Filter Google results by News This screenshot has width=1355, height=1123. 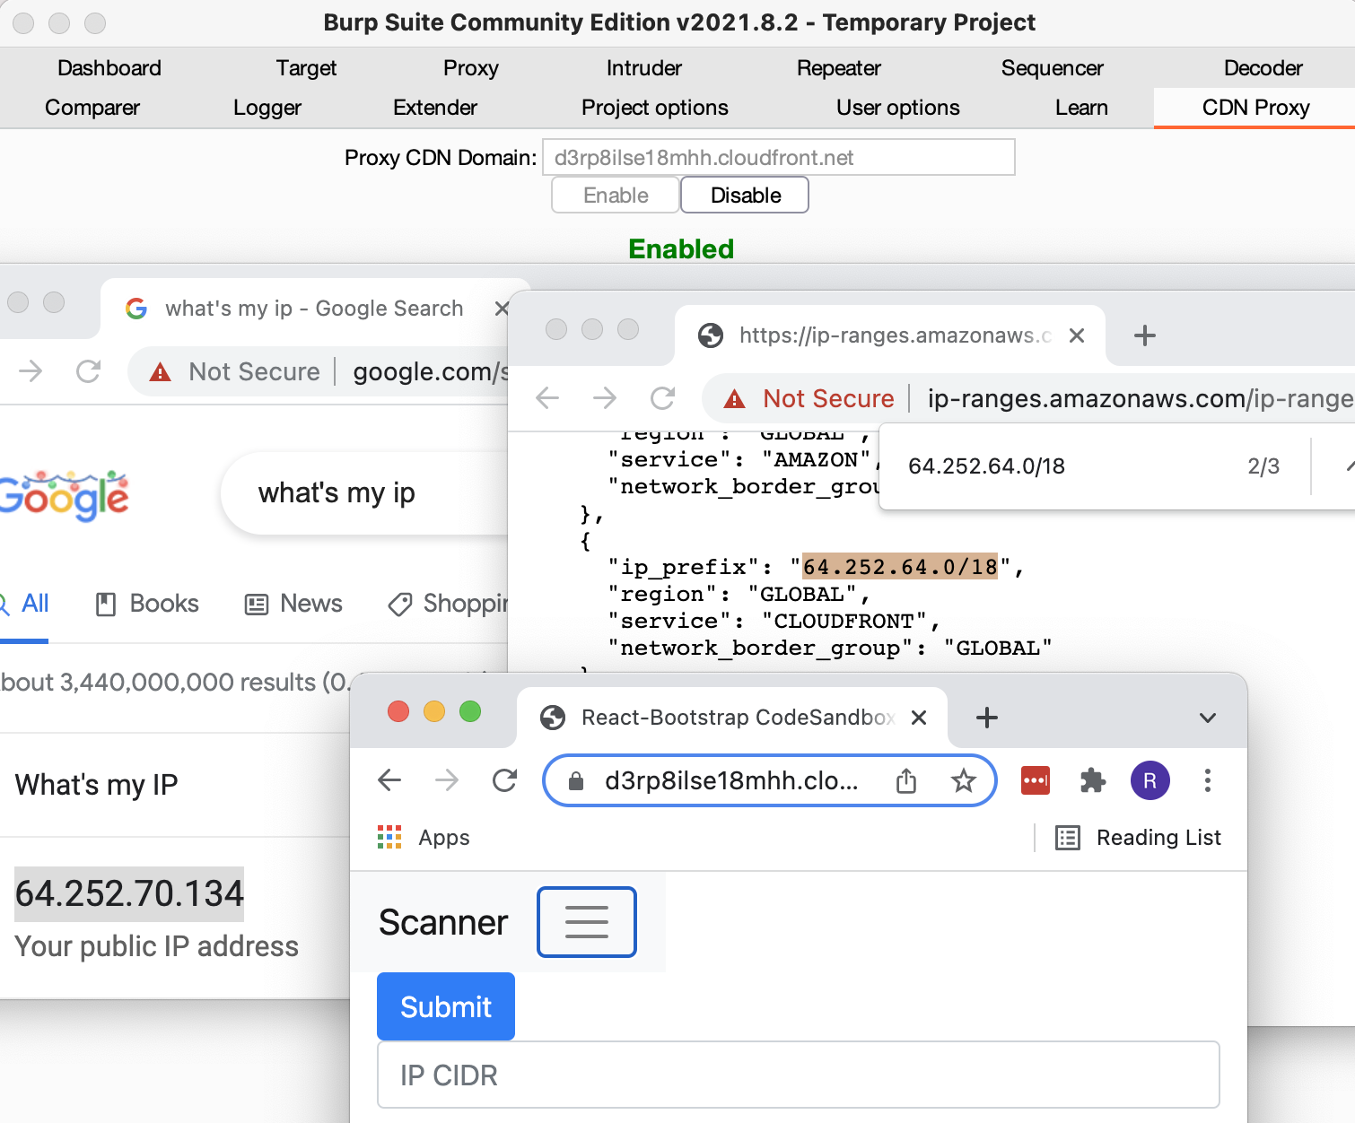click(x=293, y=604)
